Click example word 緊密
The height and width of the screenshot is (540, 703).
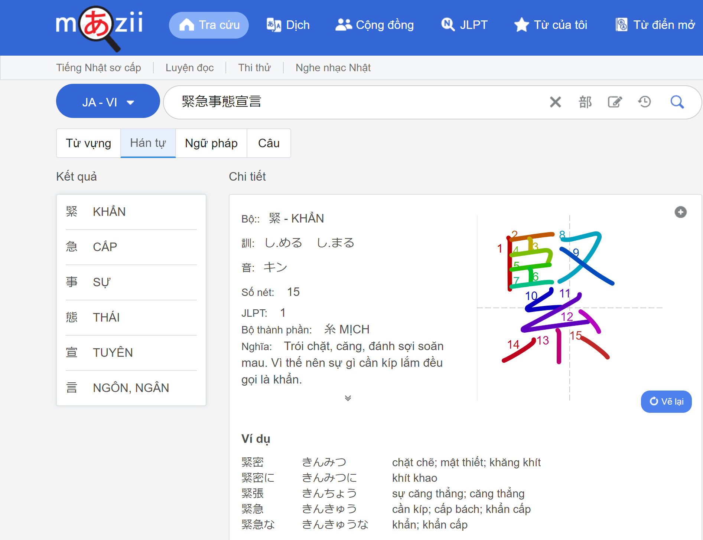click(x=253, y=462)
